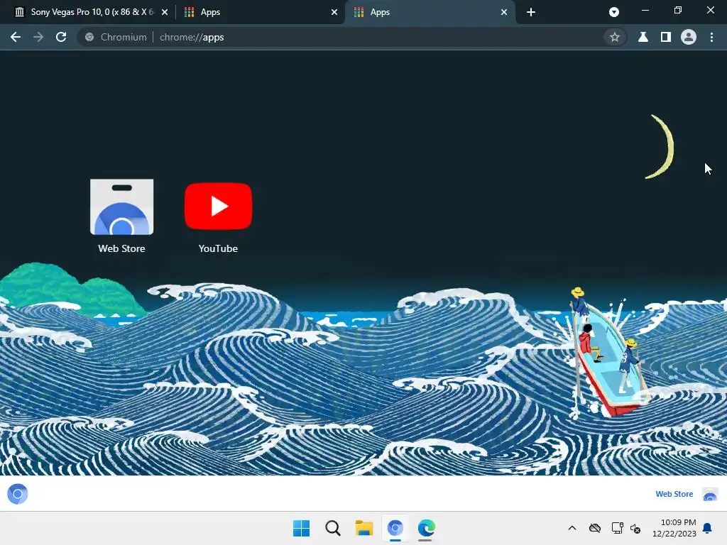The width and height of the screenshot is (727, 545).
Task: Click the "YouTube" app label
Action: click(219, 248)
